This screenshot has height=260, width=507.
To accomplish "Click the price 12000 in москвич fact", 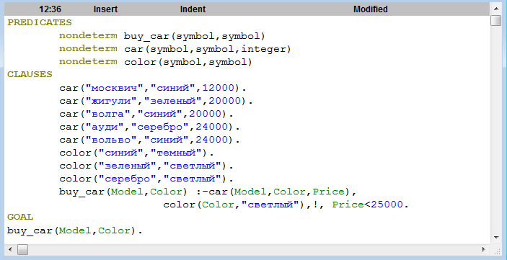I will (x=219, y=88).
